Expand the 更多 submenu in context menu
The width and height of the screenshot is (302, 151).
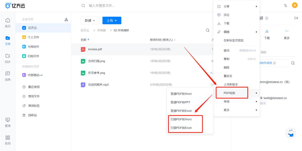click(x=256, y=110)
